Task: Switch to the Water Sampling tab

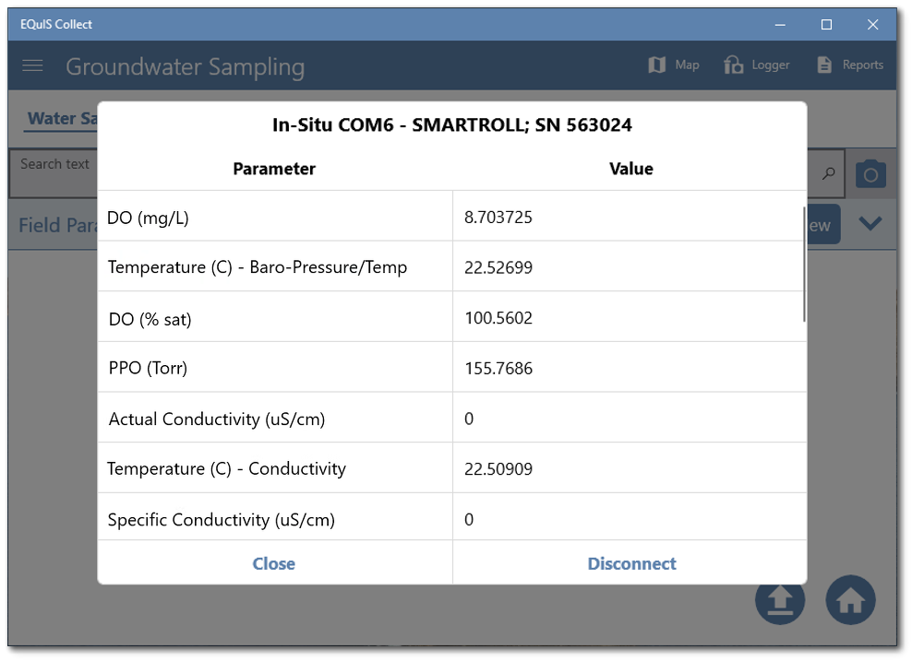Action: click(63, 118)
